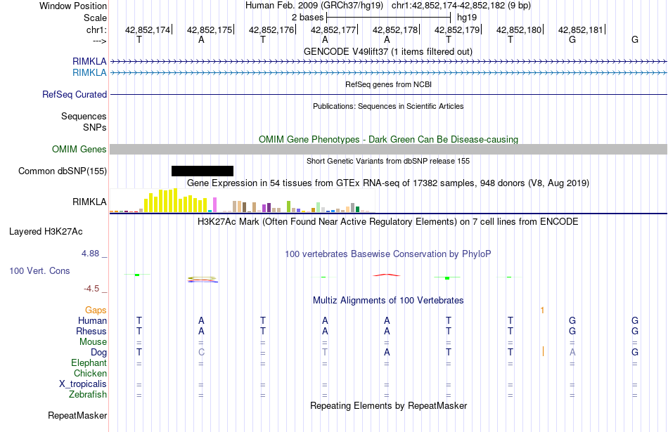Click the Rhesus species label
The width and height of the screenshot is (668, 432).
[91, 331]
